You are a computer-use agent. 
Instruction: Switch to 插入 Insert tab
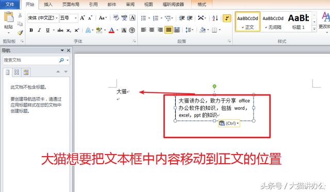pos(48,4)
